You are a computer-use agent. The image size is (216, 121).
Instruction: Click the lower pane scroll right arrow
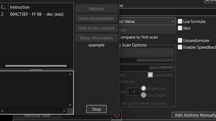point(64,111)
